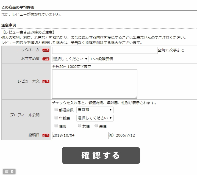The image size is (197, 175).
Task: Click the 投稿日 date input field
Action: [80, 135]
